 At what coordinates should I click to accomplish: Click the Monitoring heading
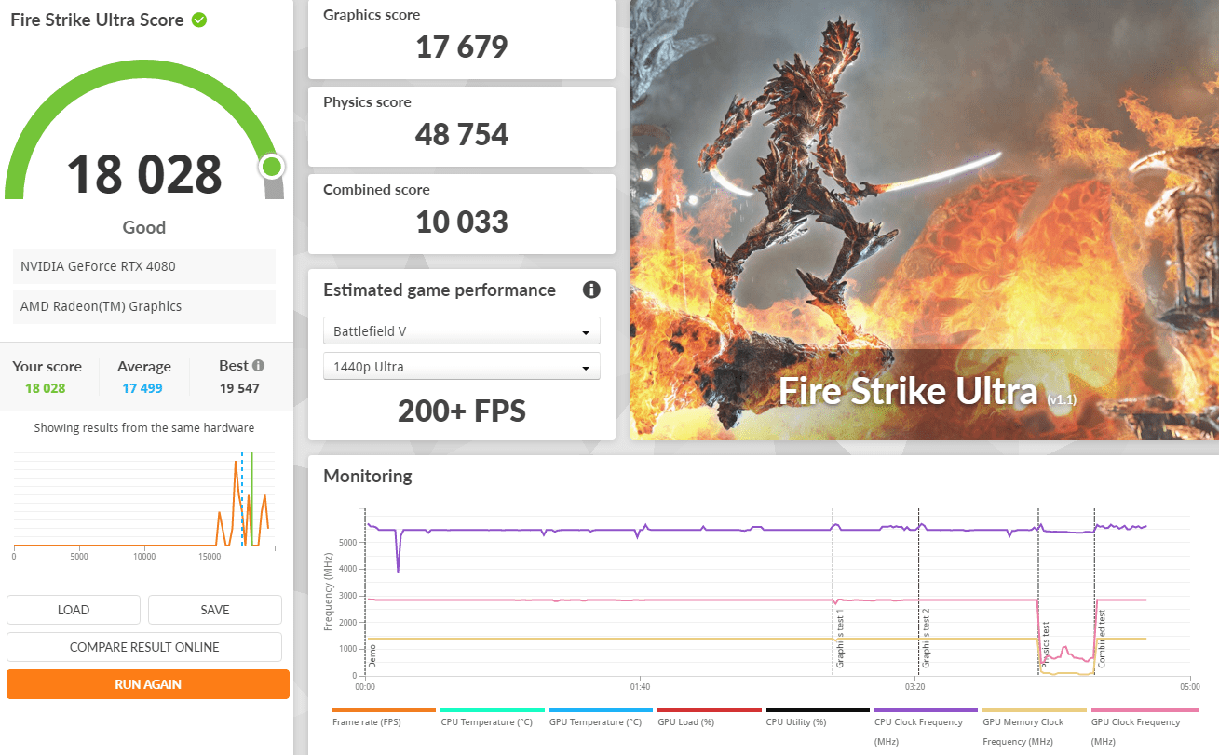pyautogui.click(x=367, y=476)
